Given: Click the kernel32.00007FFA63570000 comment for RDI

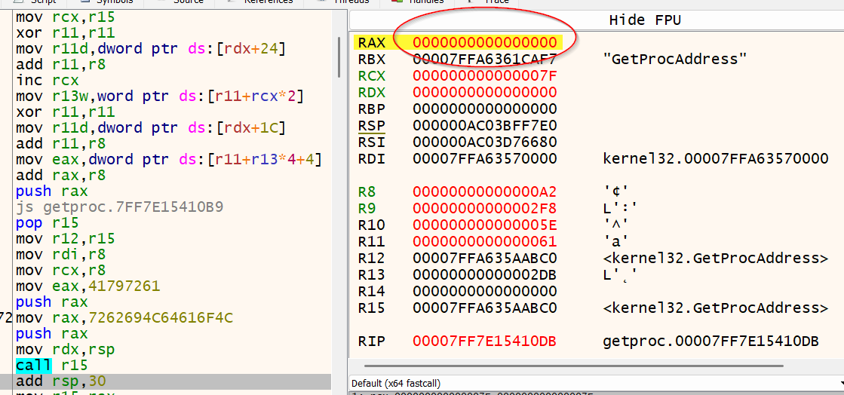Looking at the screenshot, I should tap(716, 159).
